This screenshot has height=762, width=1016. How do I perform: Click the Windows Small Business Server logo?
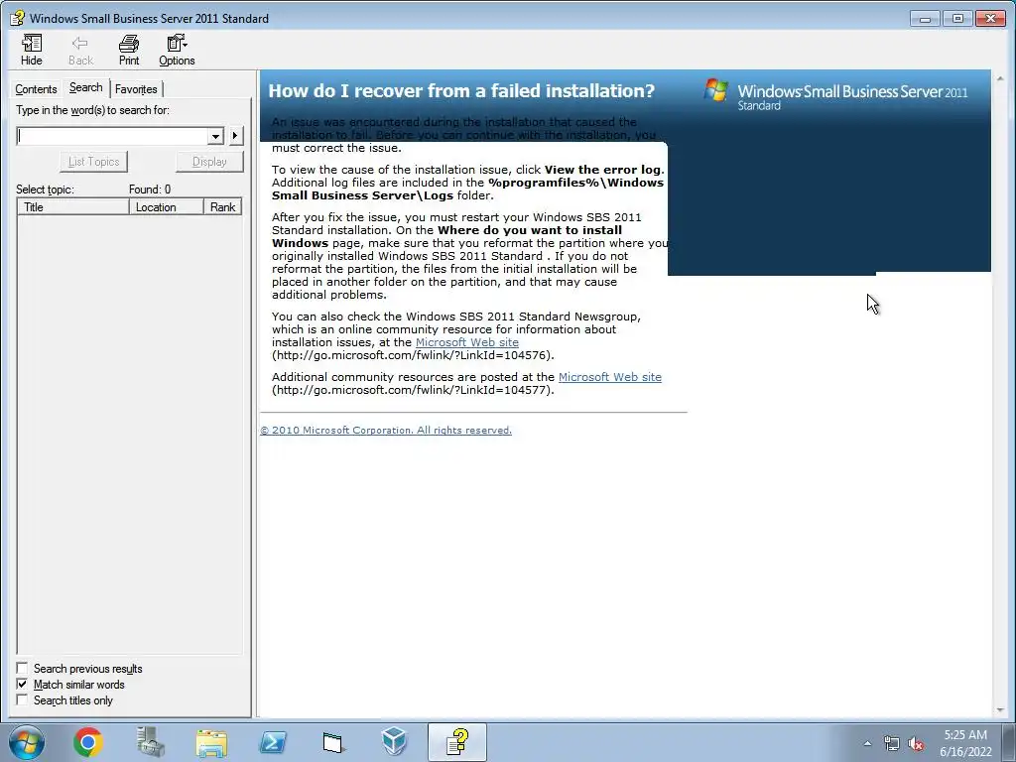(836, 94)
